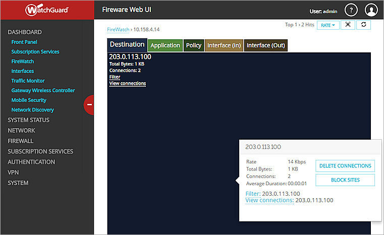Click DELETE CONNECTIONS button

[x=345, y=166]
